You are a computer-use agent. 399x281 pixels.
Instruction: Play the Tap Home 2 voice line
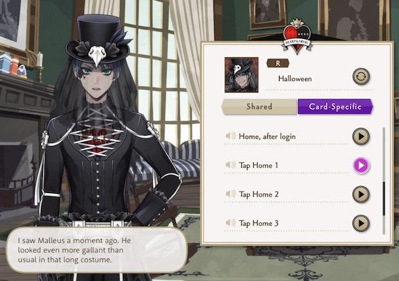coord(361,194)
